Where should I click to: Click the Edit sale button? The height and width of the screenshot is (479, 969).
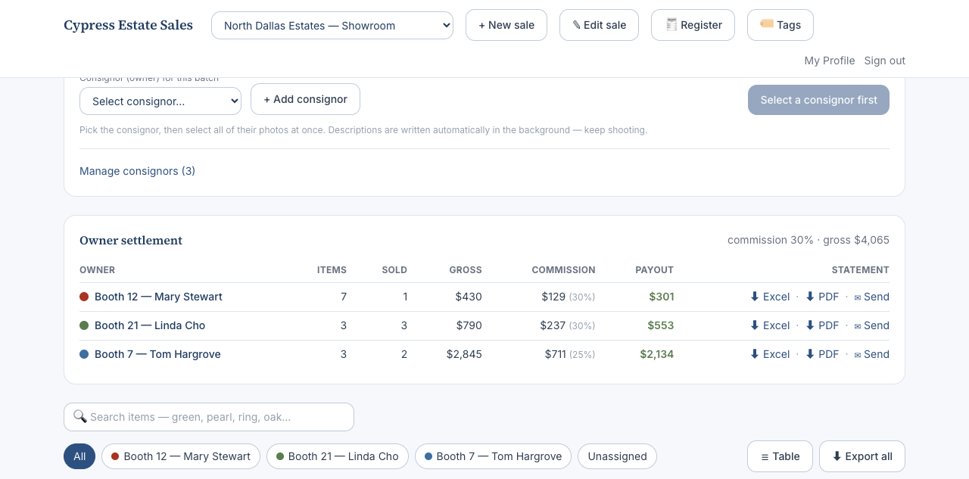599,25
